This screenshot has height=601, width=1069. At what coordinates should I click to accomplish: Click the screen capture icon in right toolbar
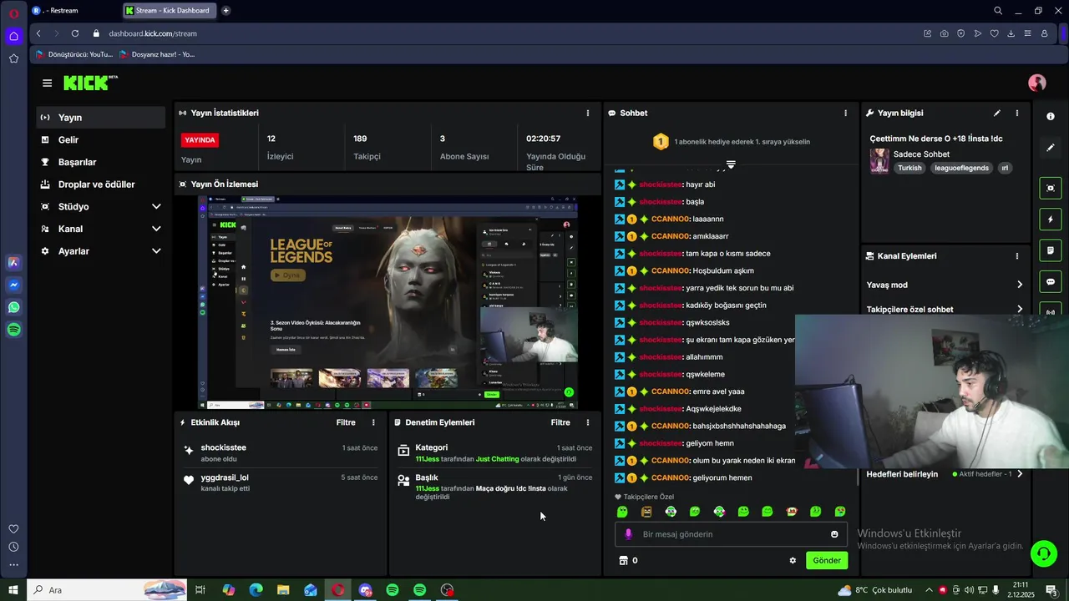click(x=1051, y=189)
